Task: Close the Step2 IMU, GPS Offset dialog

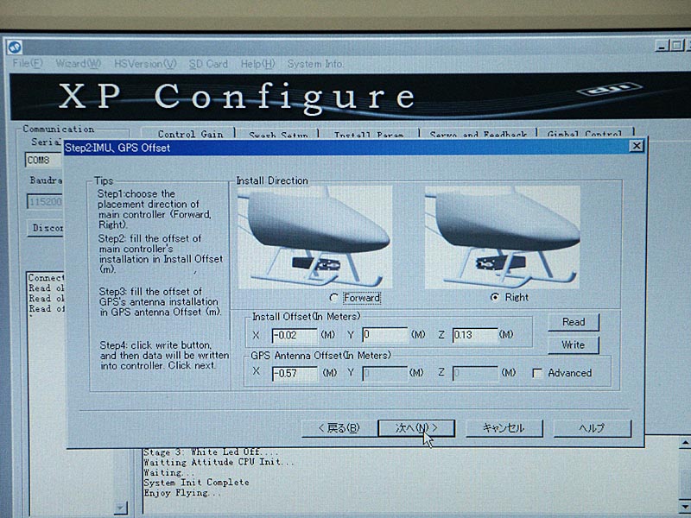Action: click(x=637, y=146)
